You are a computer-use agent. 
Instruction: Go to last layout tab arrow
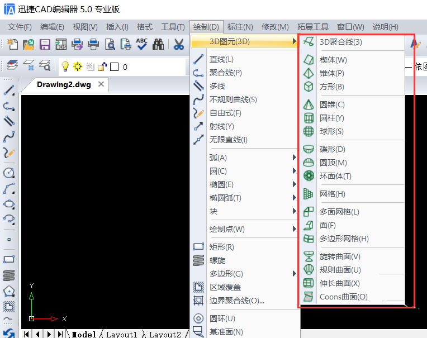(x=60, y=334)
